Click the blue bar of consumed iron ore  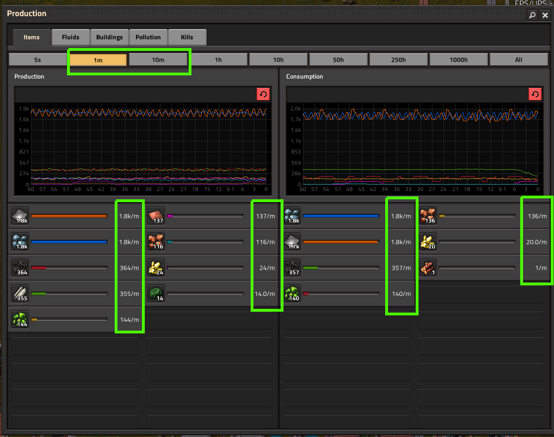tap(341, 216)
